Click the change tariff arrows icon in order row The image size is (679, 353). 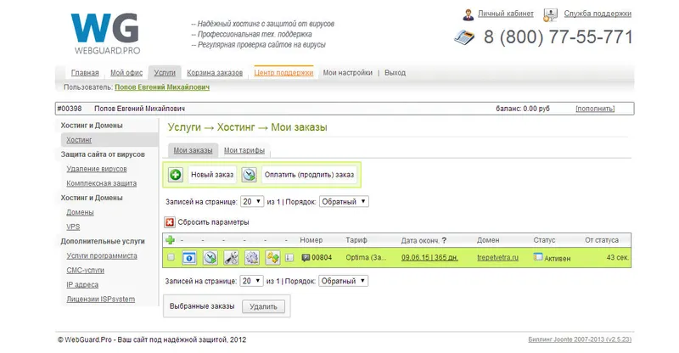(272, 258)
